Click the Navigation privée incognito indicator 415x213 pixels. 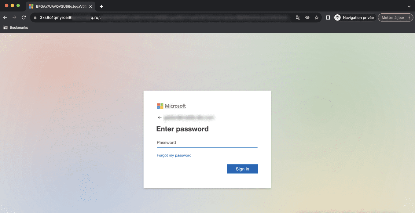pos(354,18)
